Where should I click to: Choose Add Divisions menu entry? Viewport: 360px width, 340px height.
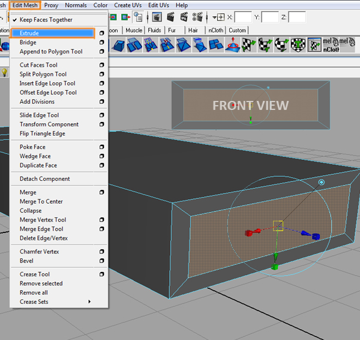tap(37, 102)
